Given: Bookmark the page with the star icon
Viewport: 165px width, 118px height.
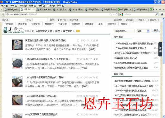Looking at the screenshot, I should click(x=111, y=14).
